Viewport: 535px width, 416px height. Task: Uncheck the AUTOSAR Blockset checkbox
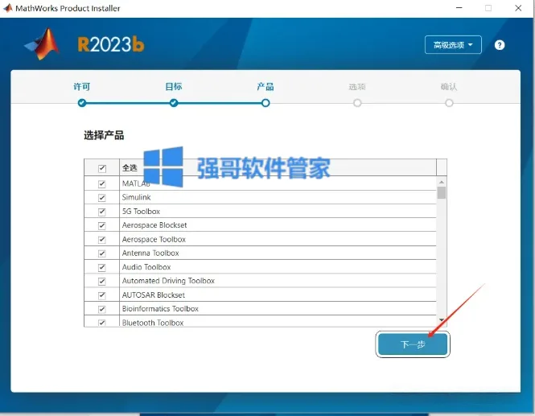[x=101, y=295]
